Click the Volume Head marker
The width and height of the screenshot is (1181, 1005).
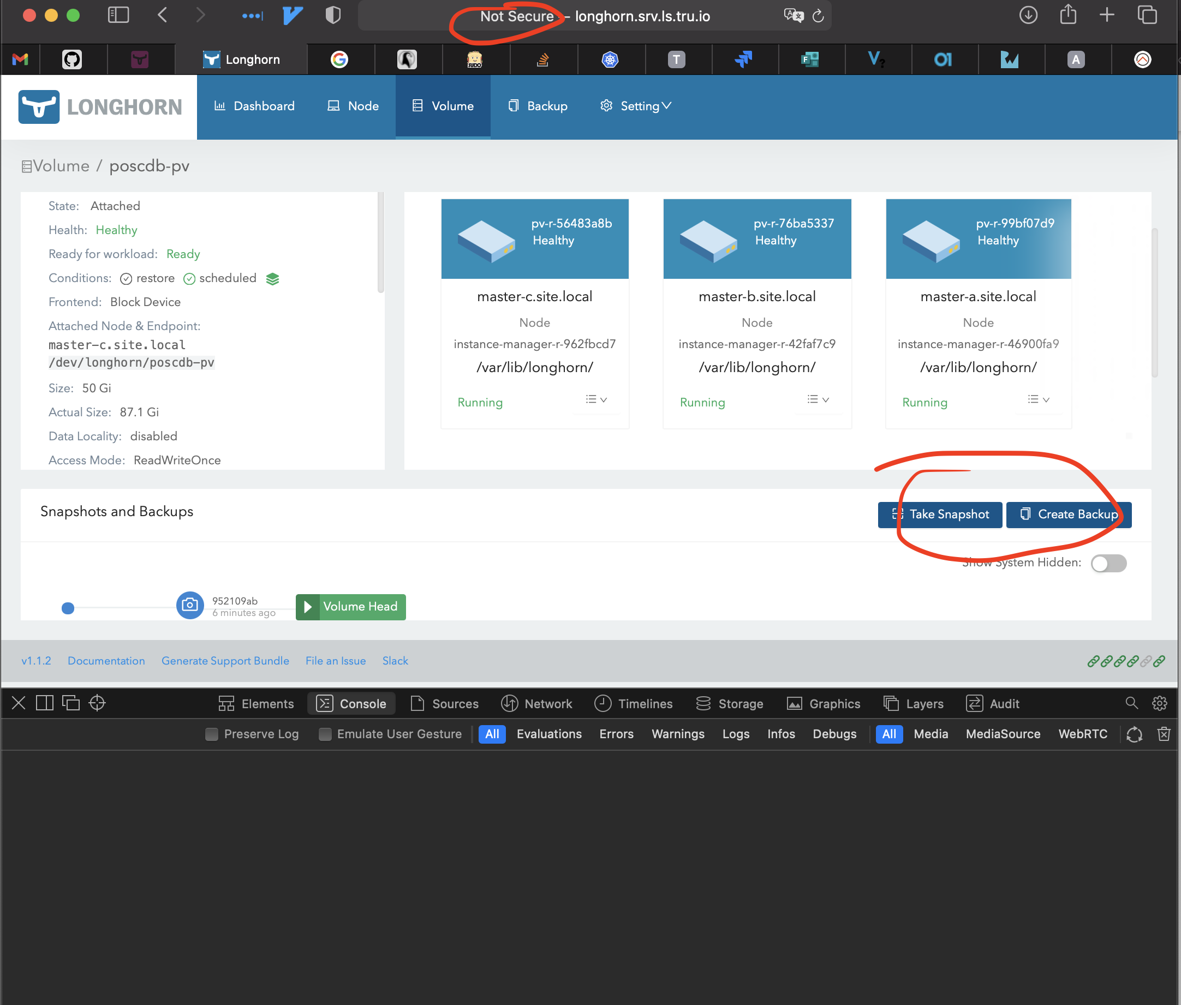coord(350,607)
